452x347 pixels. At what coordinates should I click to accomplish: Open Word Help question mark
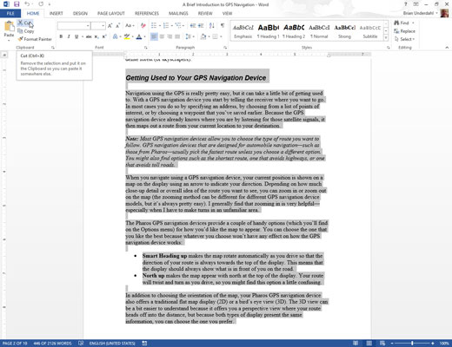pos(406,4)
